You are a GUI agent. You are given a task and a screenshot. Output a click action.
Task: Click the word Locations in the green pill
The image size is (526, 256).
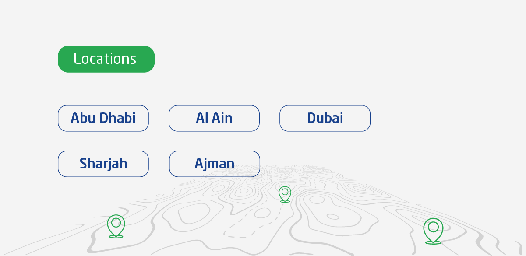point(105,59)
